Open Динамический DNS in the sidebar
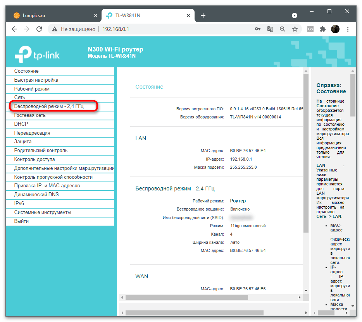 click(x=60, y=195)
